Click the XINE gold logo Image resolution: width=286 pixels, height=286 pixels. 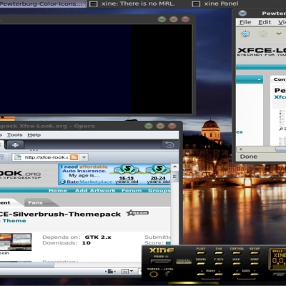pyautogui.click(x=162, y=250)
